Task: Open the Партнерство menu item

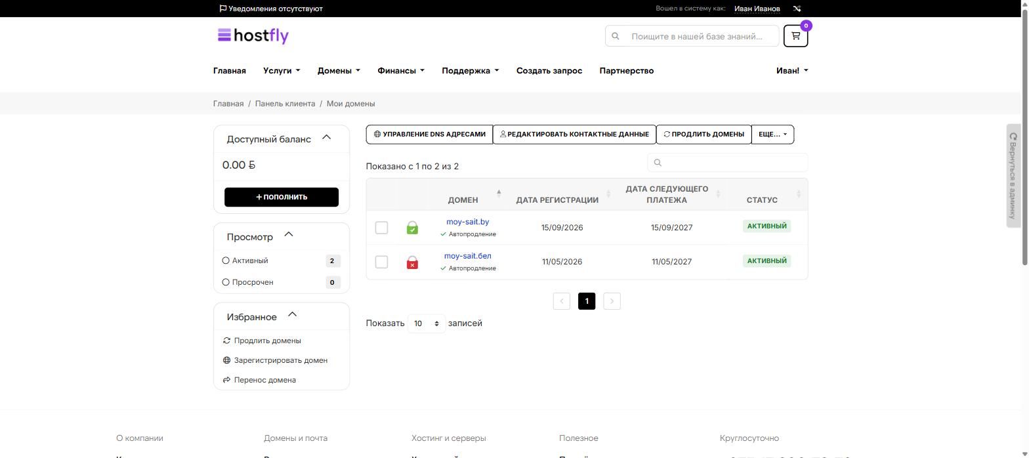Action: (627, 71)
